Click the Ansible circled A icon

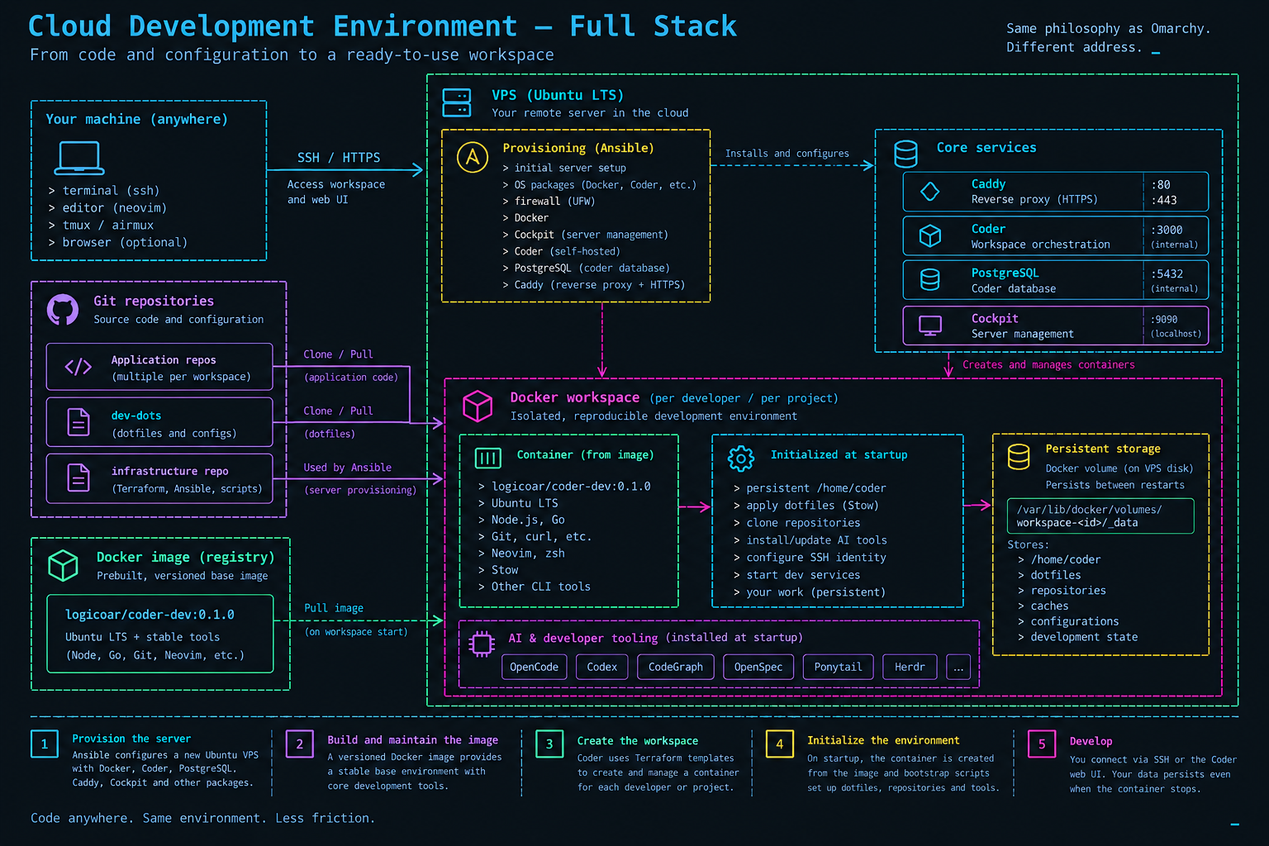pyautogui.click(x=473, y=157)
